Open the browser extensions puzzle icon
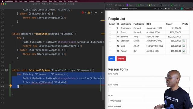The height and width of the screenshot is (109, 193). click(x=175, y=9)
